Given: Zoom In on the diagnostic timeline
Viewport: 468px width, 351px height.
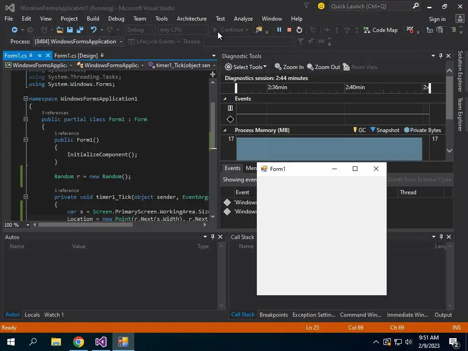Looking at the screenshot, I should pos(289,67).
